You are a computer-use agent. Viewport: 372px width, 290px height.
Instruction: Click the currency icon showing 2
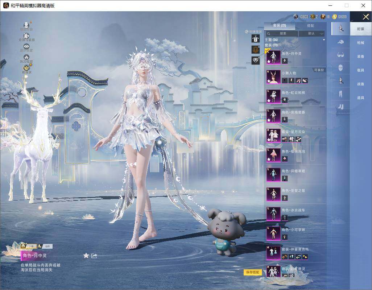[x=313, y=17]
